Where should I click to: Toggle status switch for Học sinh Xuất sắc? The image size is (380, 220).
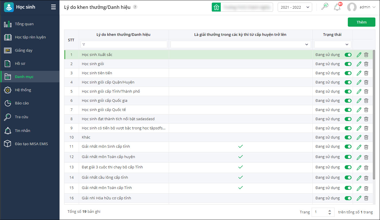(348, 55)
